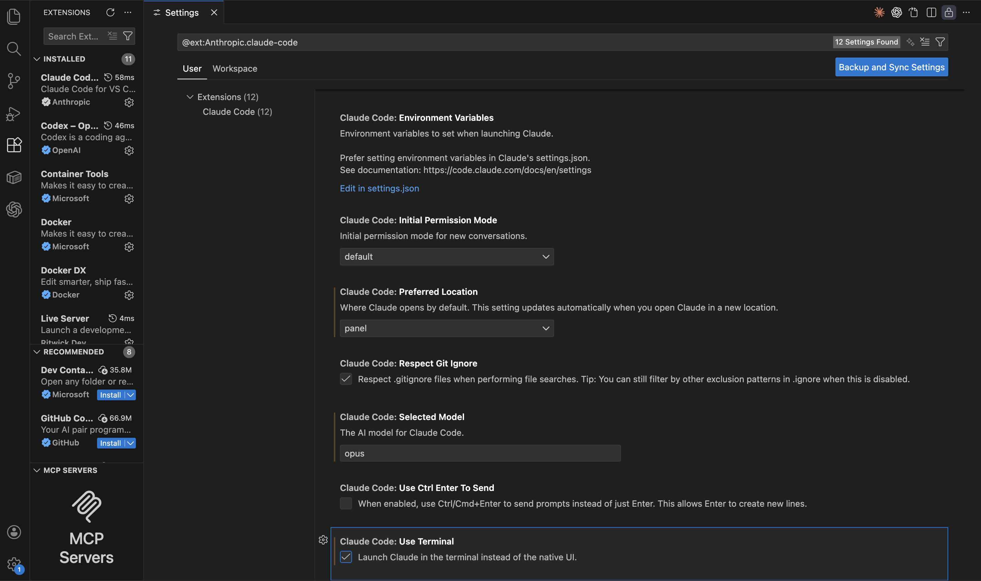Click Backup and Sync Settings
Image resolution: width=981 pixels, height=581 pixels.
coord(891,67)
